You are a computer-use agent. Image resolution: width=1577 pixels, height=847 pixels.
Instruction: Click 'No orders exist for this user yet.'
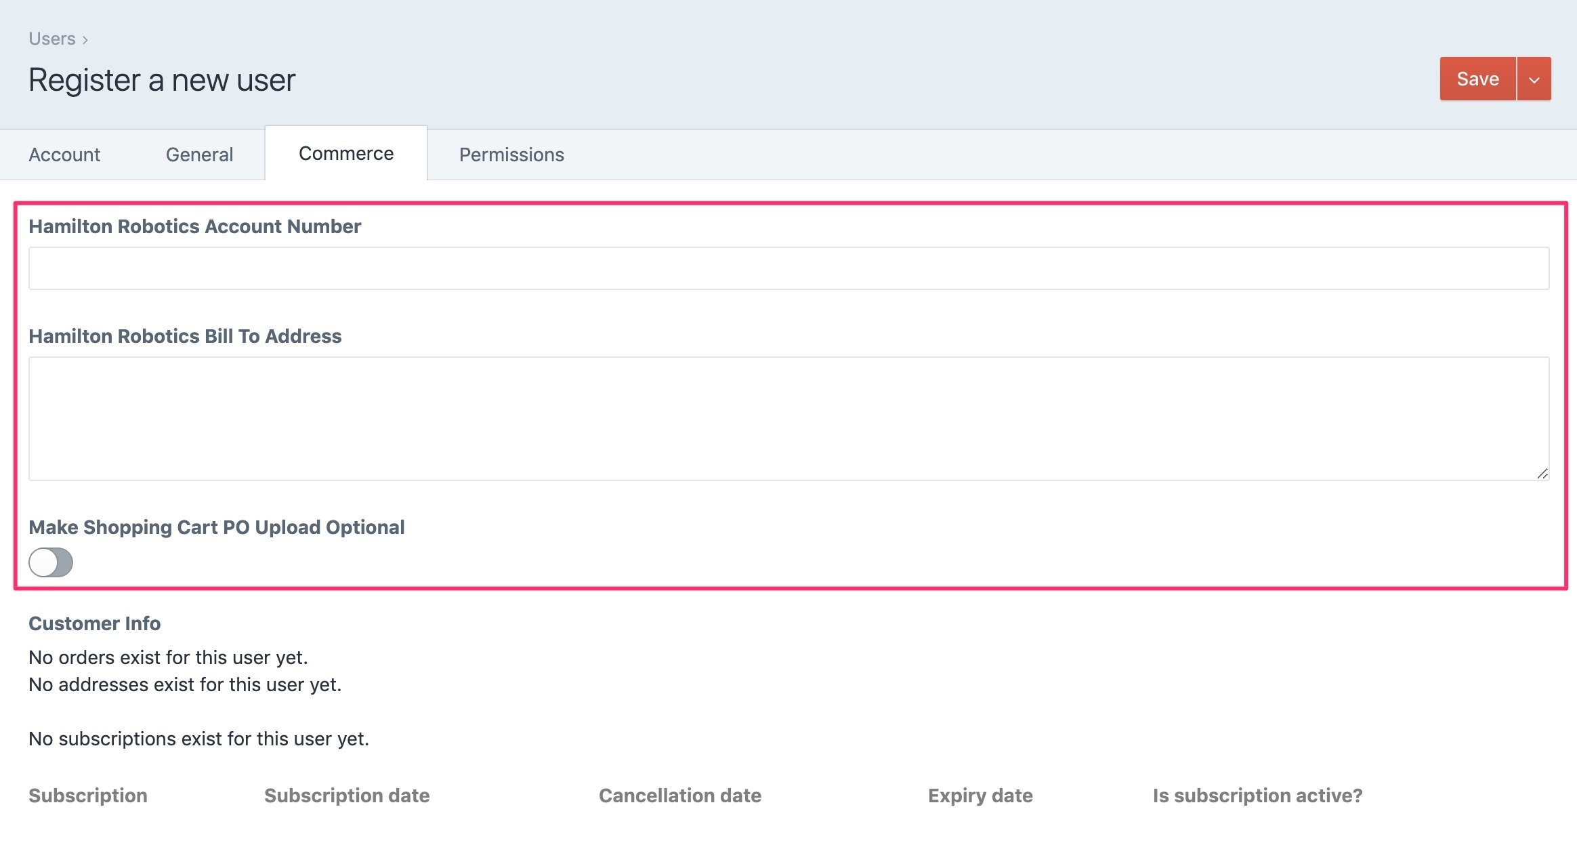pos(168,657)
